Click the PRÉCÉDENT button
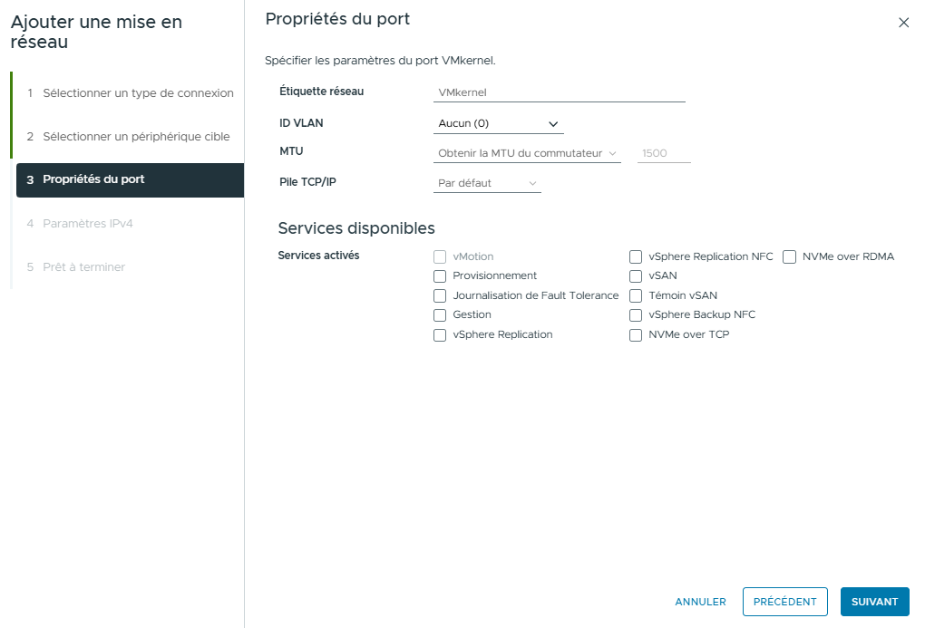 784,601
